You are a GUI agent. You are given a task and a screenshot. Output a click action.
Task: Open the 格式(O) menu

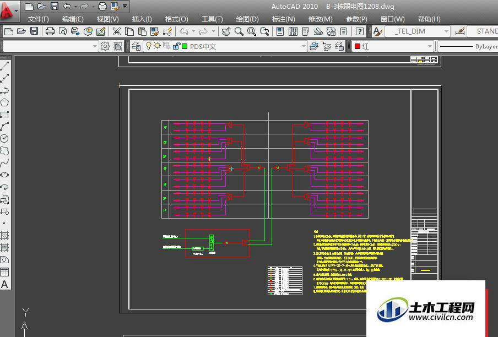tap(177, 19)
